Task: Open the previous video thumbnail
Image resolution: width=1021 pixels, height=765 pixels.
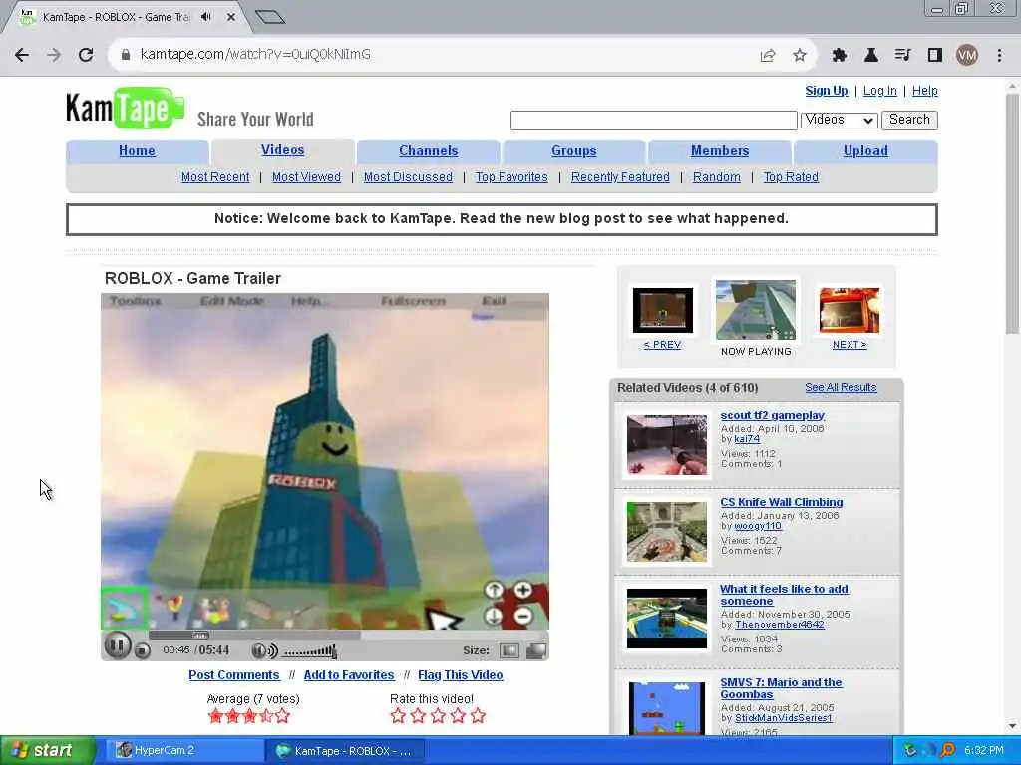Action: click(x=663, y=311)
